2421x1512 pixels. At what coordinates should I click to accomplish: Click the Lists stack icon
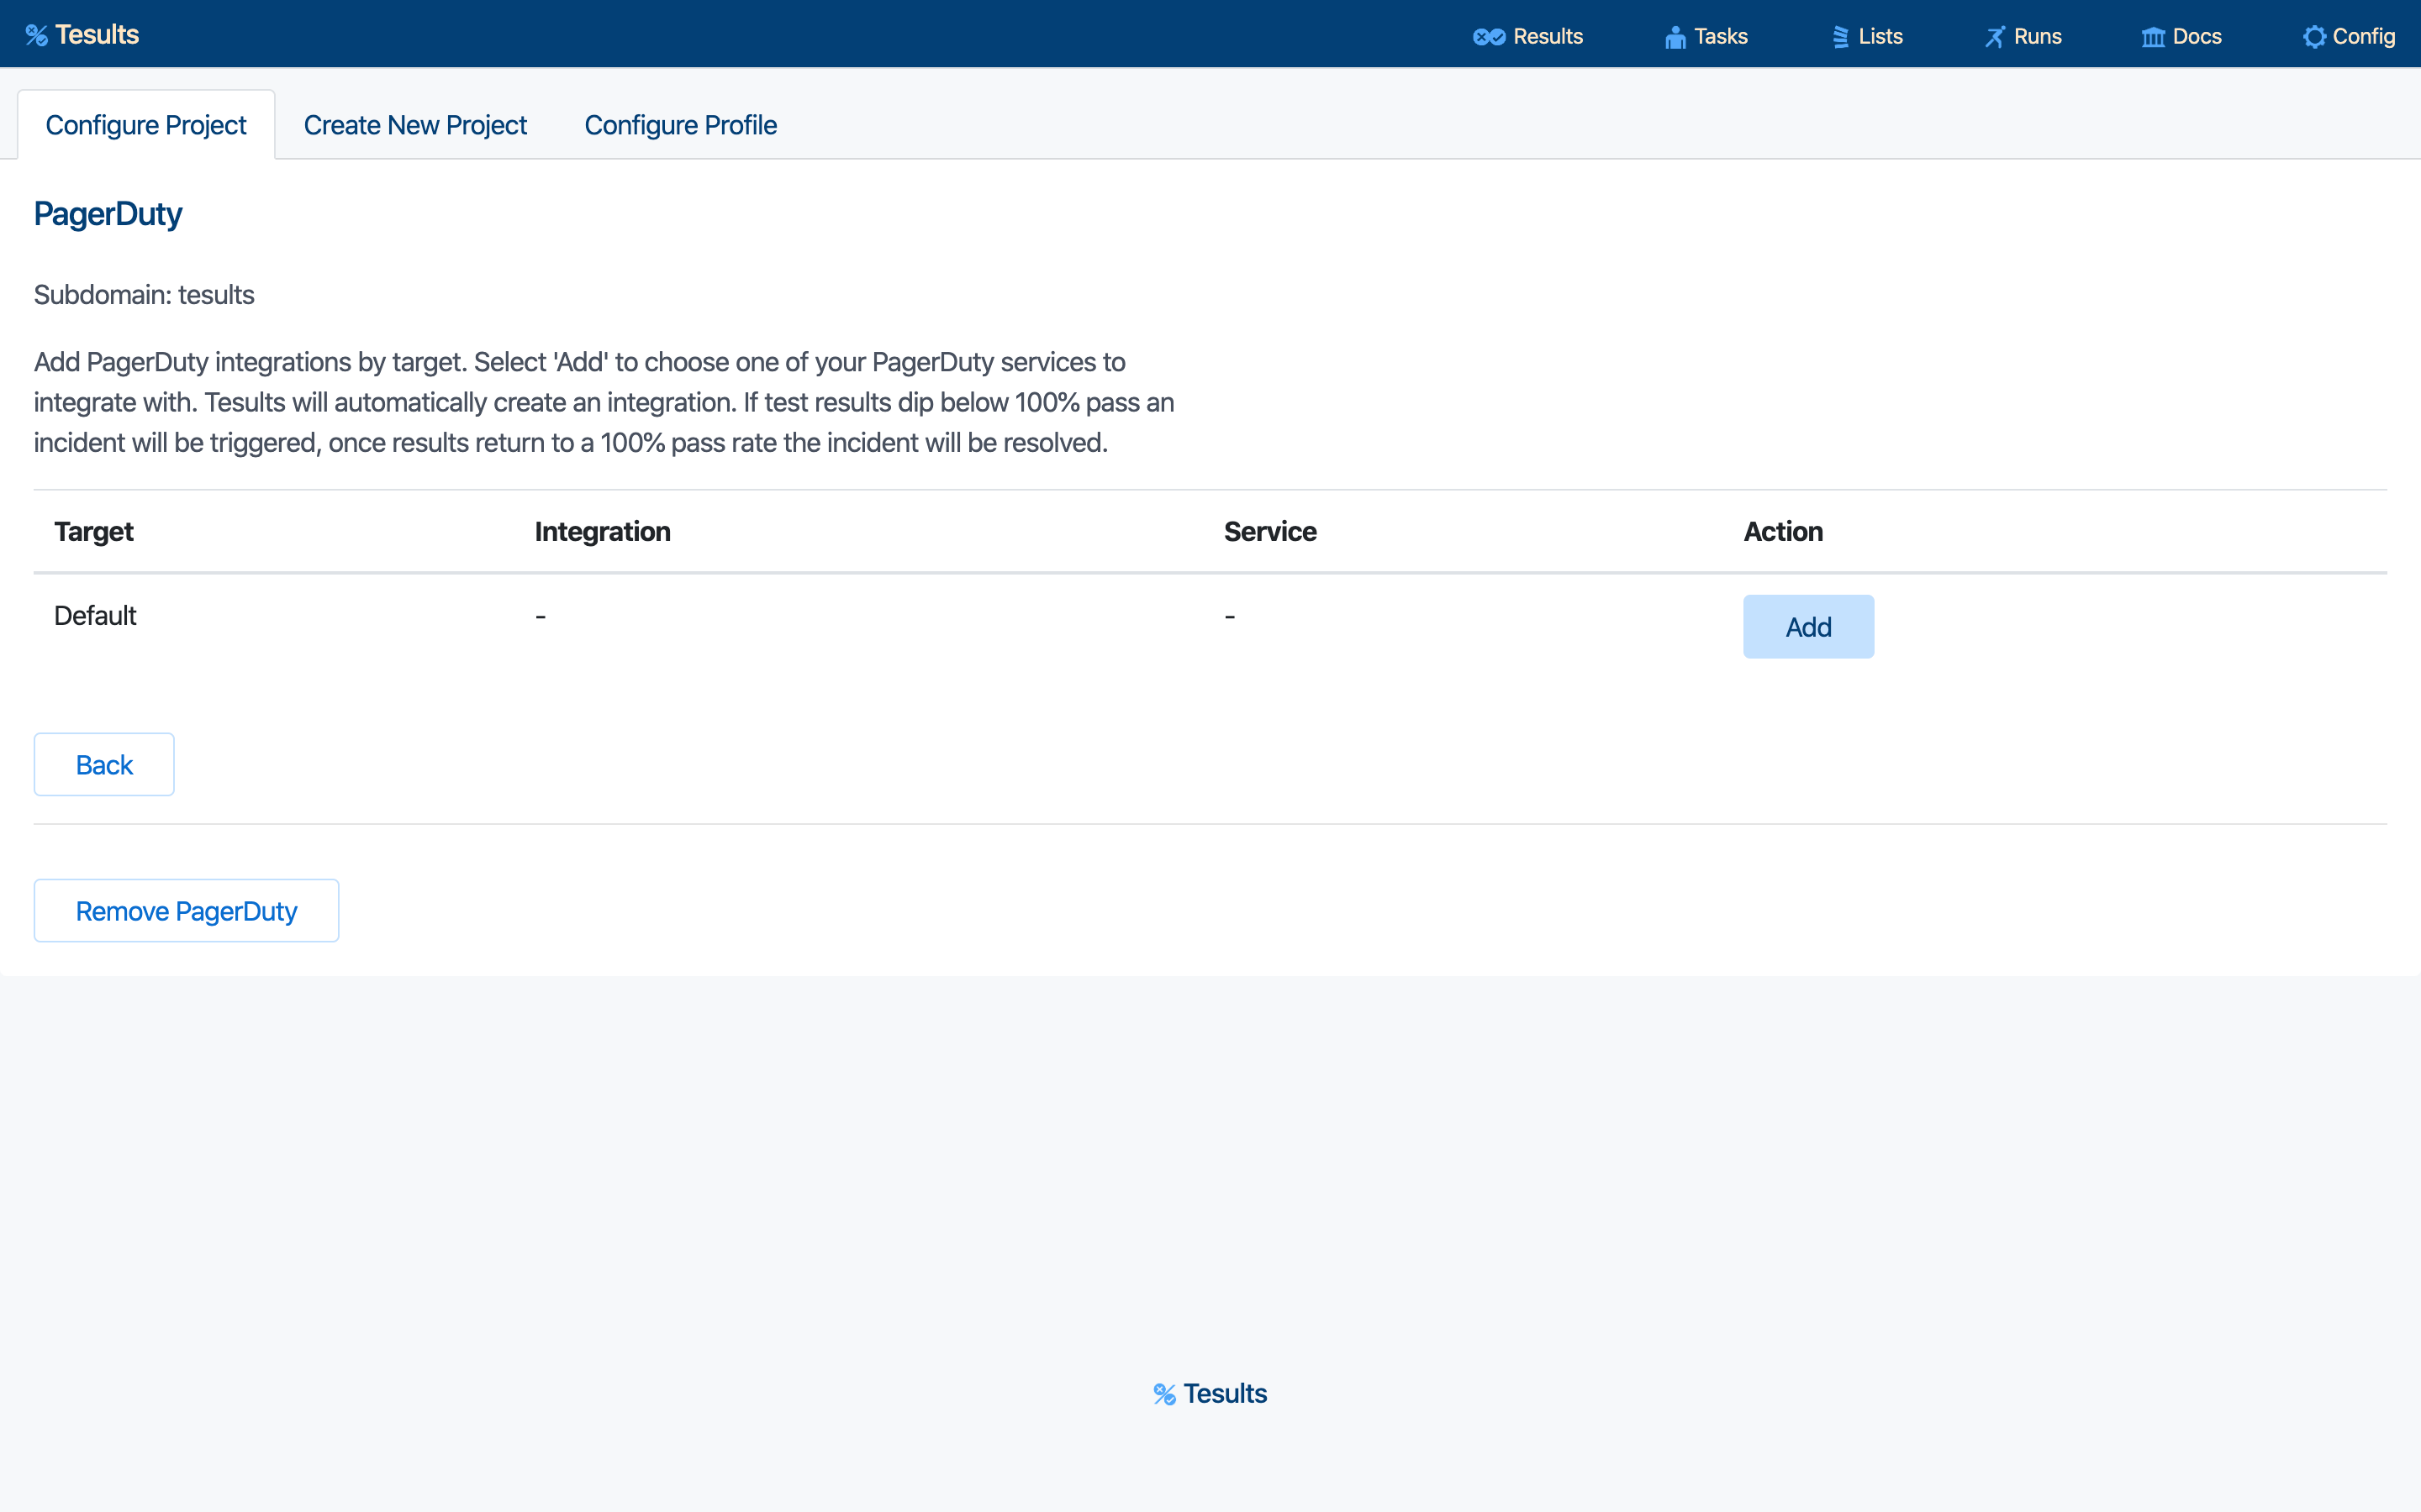pyautogui.click(x=1840, y=37)
